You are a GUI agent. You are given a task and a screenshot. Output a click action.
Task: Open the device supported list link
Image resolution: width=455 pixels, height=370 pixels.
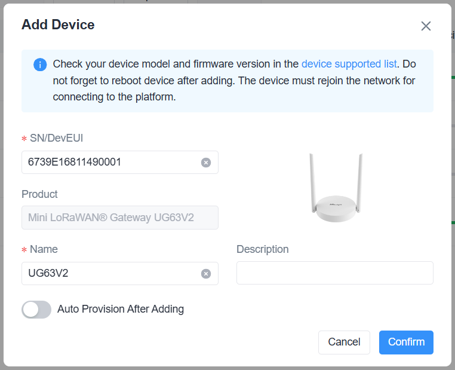pos(349,64)
